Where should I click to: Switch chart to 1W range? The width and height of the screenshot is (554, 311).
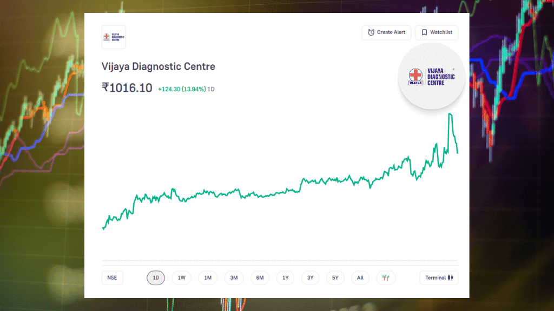coord(182,278)
